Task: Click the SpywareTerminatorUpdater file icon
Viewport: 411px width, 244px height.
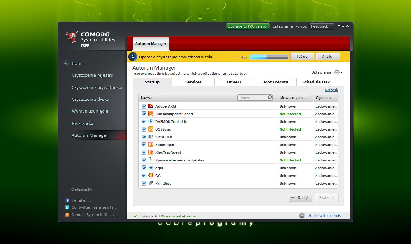Action: click(151, 160)
